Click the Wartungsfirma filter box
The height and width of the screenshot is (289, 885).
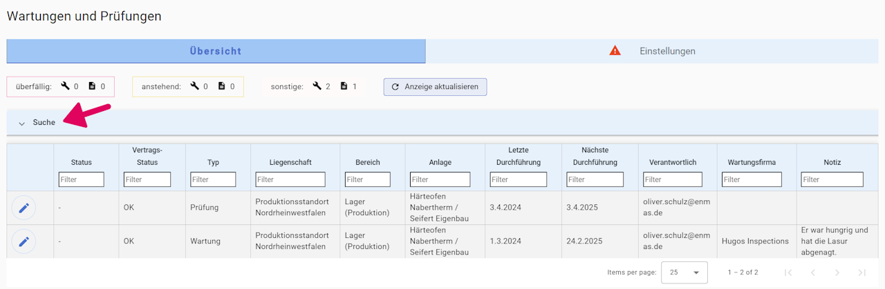tap(752, 179)
